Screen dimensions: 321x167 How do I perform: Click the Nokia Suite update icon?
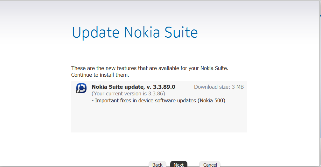[x=81, y=88]
